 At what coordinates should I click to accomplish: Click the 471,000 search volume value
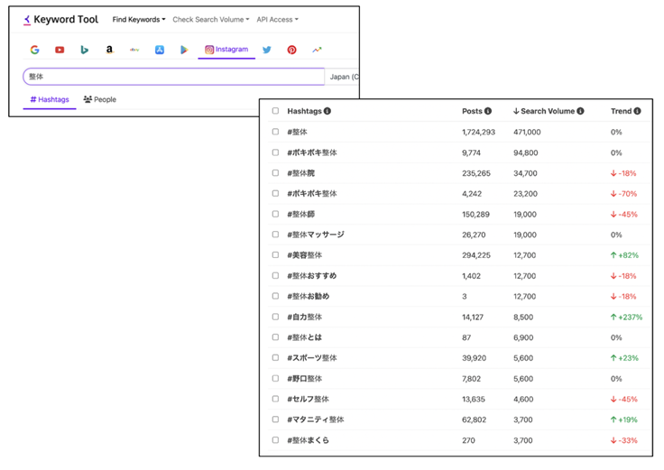[527, 132]
